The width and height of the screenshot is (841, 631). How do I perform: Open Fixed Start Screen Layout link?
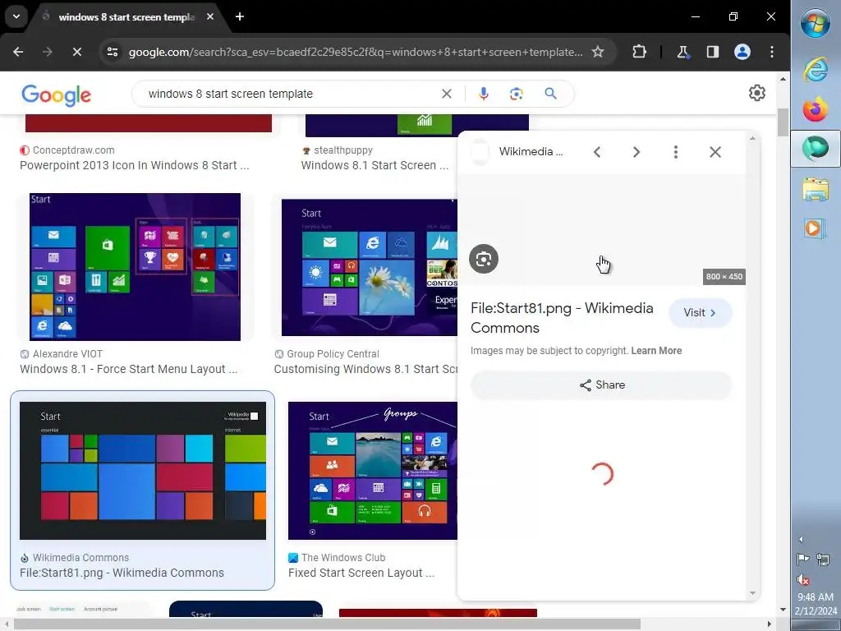(x=361, y=573)
